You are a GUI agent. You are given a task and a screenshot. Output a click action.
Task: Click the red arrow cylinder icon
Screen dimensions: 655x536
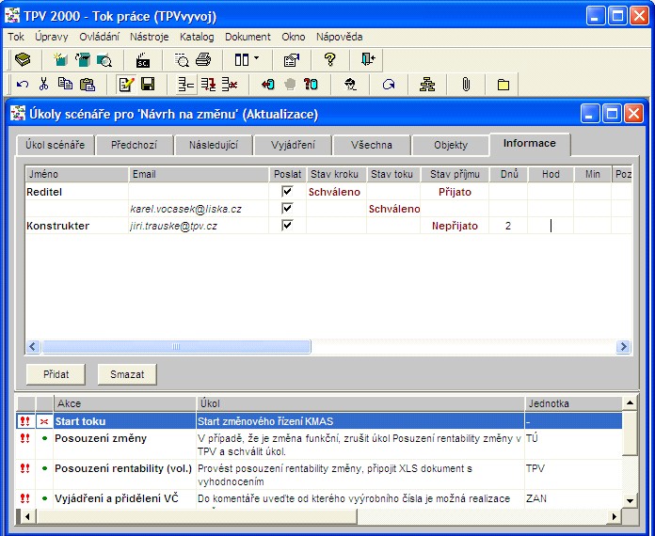pyautogui.click(x=268, y=85)
